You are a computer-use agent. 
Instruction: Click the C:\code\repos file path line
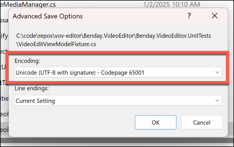(x=114, y=36)
